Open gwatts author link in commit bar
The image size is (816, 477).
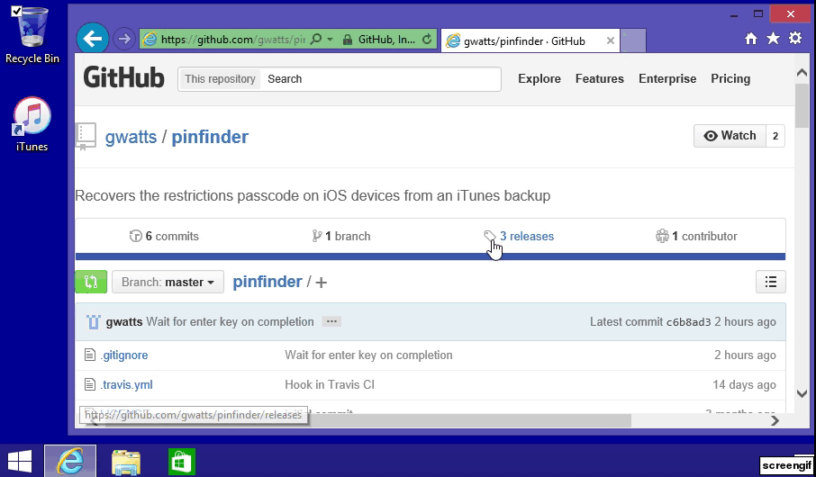click(x=124, y=322)
